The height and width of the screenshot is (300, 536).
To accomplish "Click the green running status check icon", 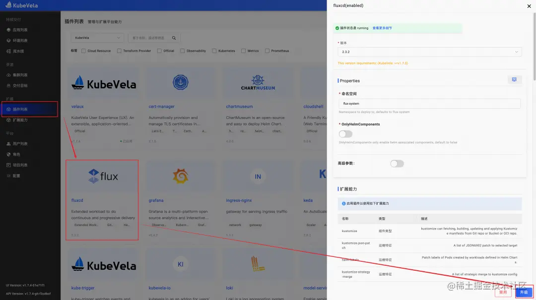I will click(x=337, y=28).
